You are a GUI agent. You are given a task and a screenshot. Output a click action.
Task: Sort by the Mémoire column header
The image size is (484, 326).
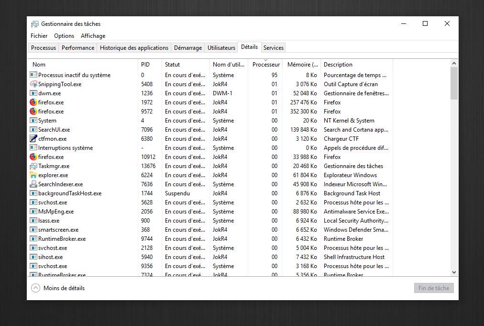pyautogui.click(x=302, y=65)
